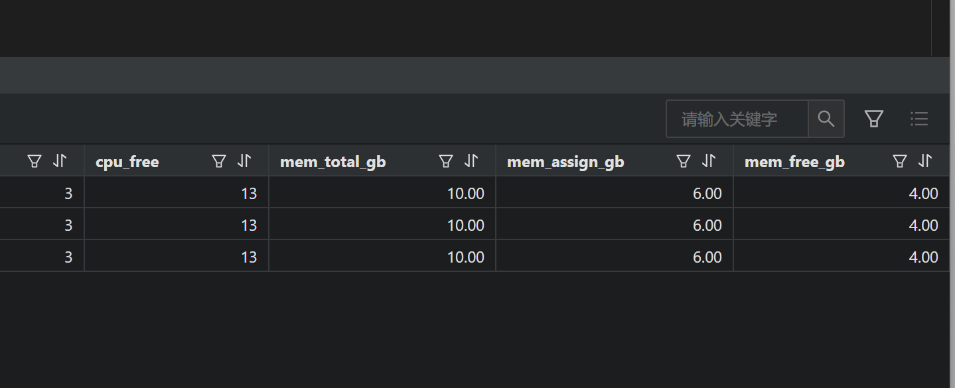Select the mem_free_gb column header

point(794,162)
